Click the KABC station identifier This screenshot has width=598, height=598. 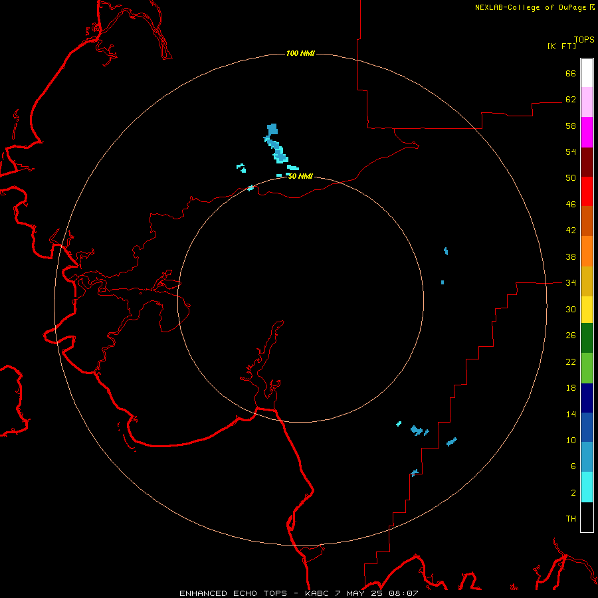[318, 593]
